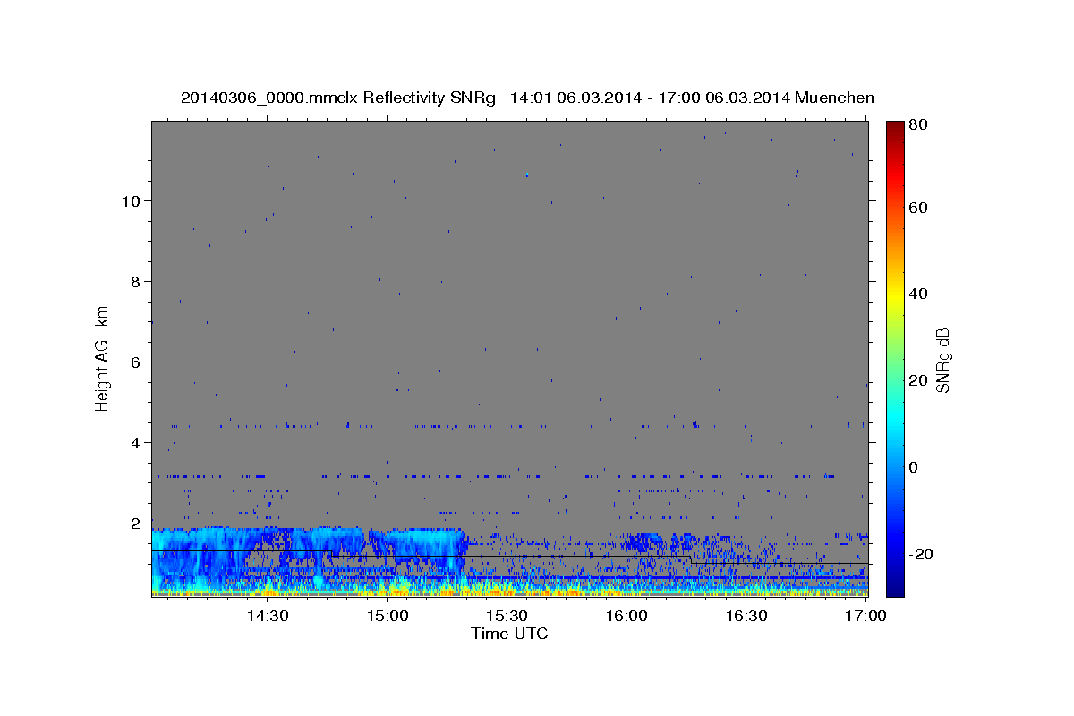
Task: Click the height tick label '4'
Action: tap(134, 442)
